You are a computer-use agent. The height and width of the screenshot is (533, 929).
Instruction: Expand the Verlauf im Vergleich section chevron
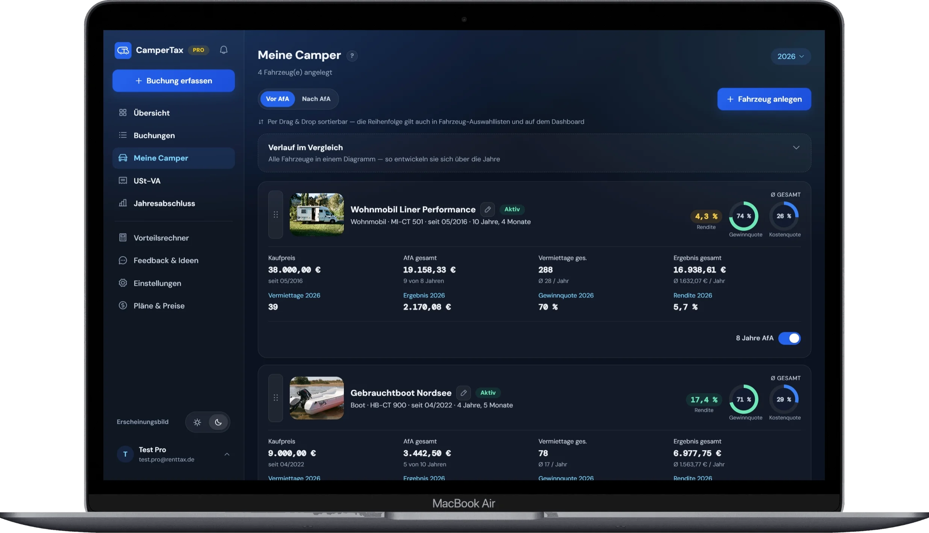click(796, 148)
